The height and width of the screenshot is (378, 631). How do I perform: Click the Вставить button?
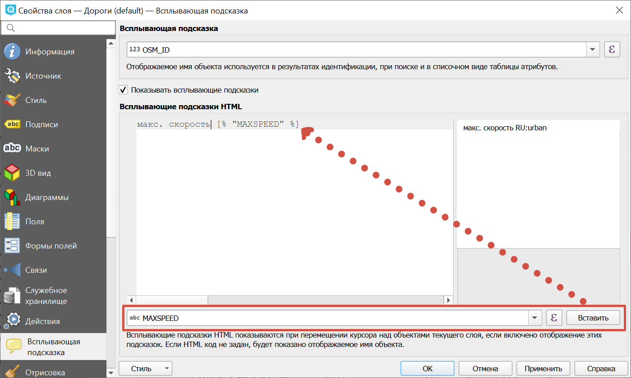tap(593, 318)
